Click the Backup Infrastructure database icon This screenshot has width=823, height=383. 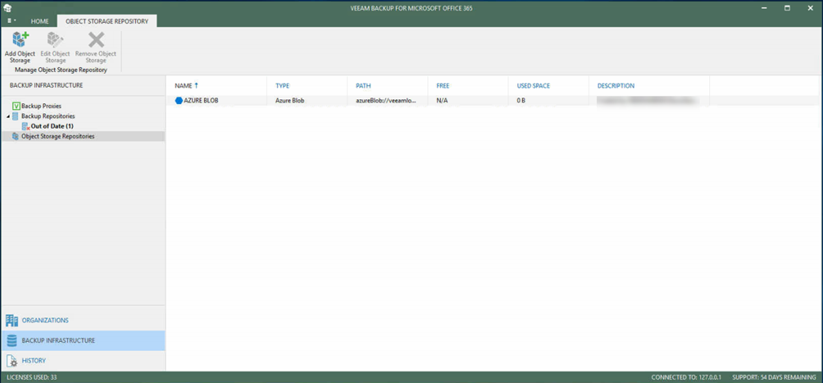pos(11,340)
